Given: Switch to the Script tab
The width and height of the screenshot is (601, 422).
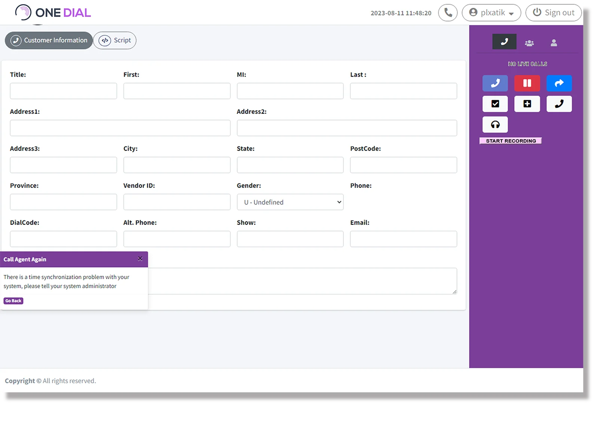Looking at the screenshot, I should (115, 40).
